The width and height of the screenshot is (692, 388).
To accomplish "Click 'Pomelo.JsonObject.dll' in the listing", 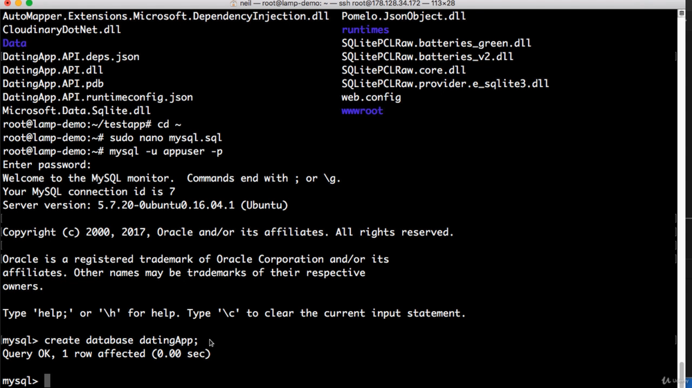I will pos(403,16).
